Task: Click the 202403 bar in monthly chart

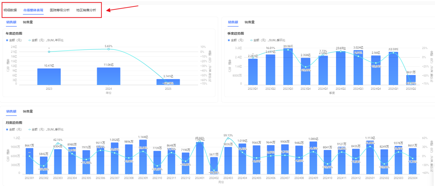Action: tap(228, 160)
